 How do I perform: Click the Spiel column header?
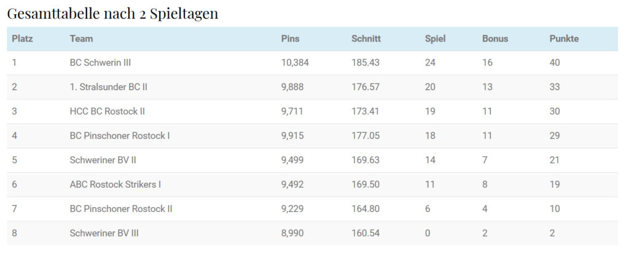click(435, 39)
